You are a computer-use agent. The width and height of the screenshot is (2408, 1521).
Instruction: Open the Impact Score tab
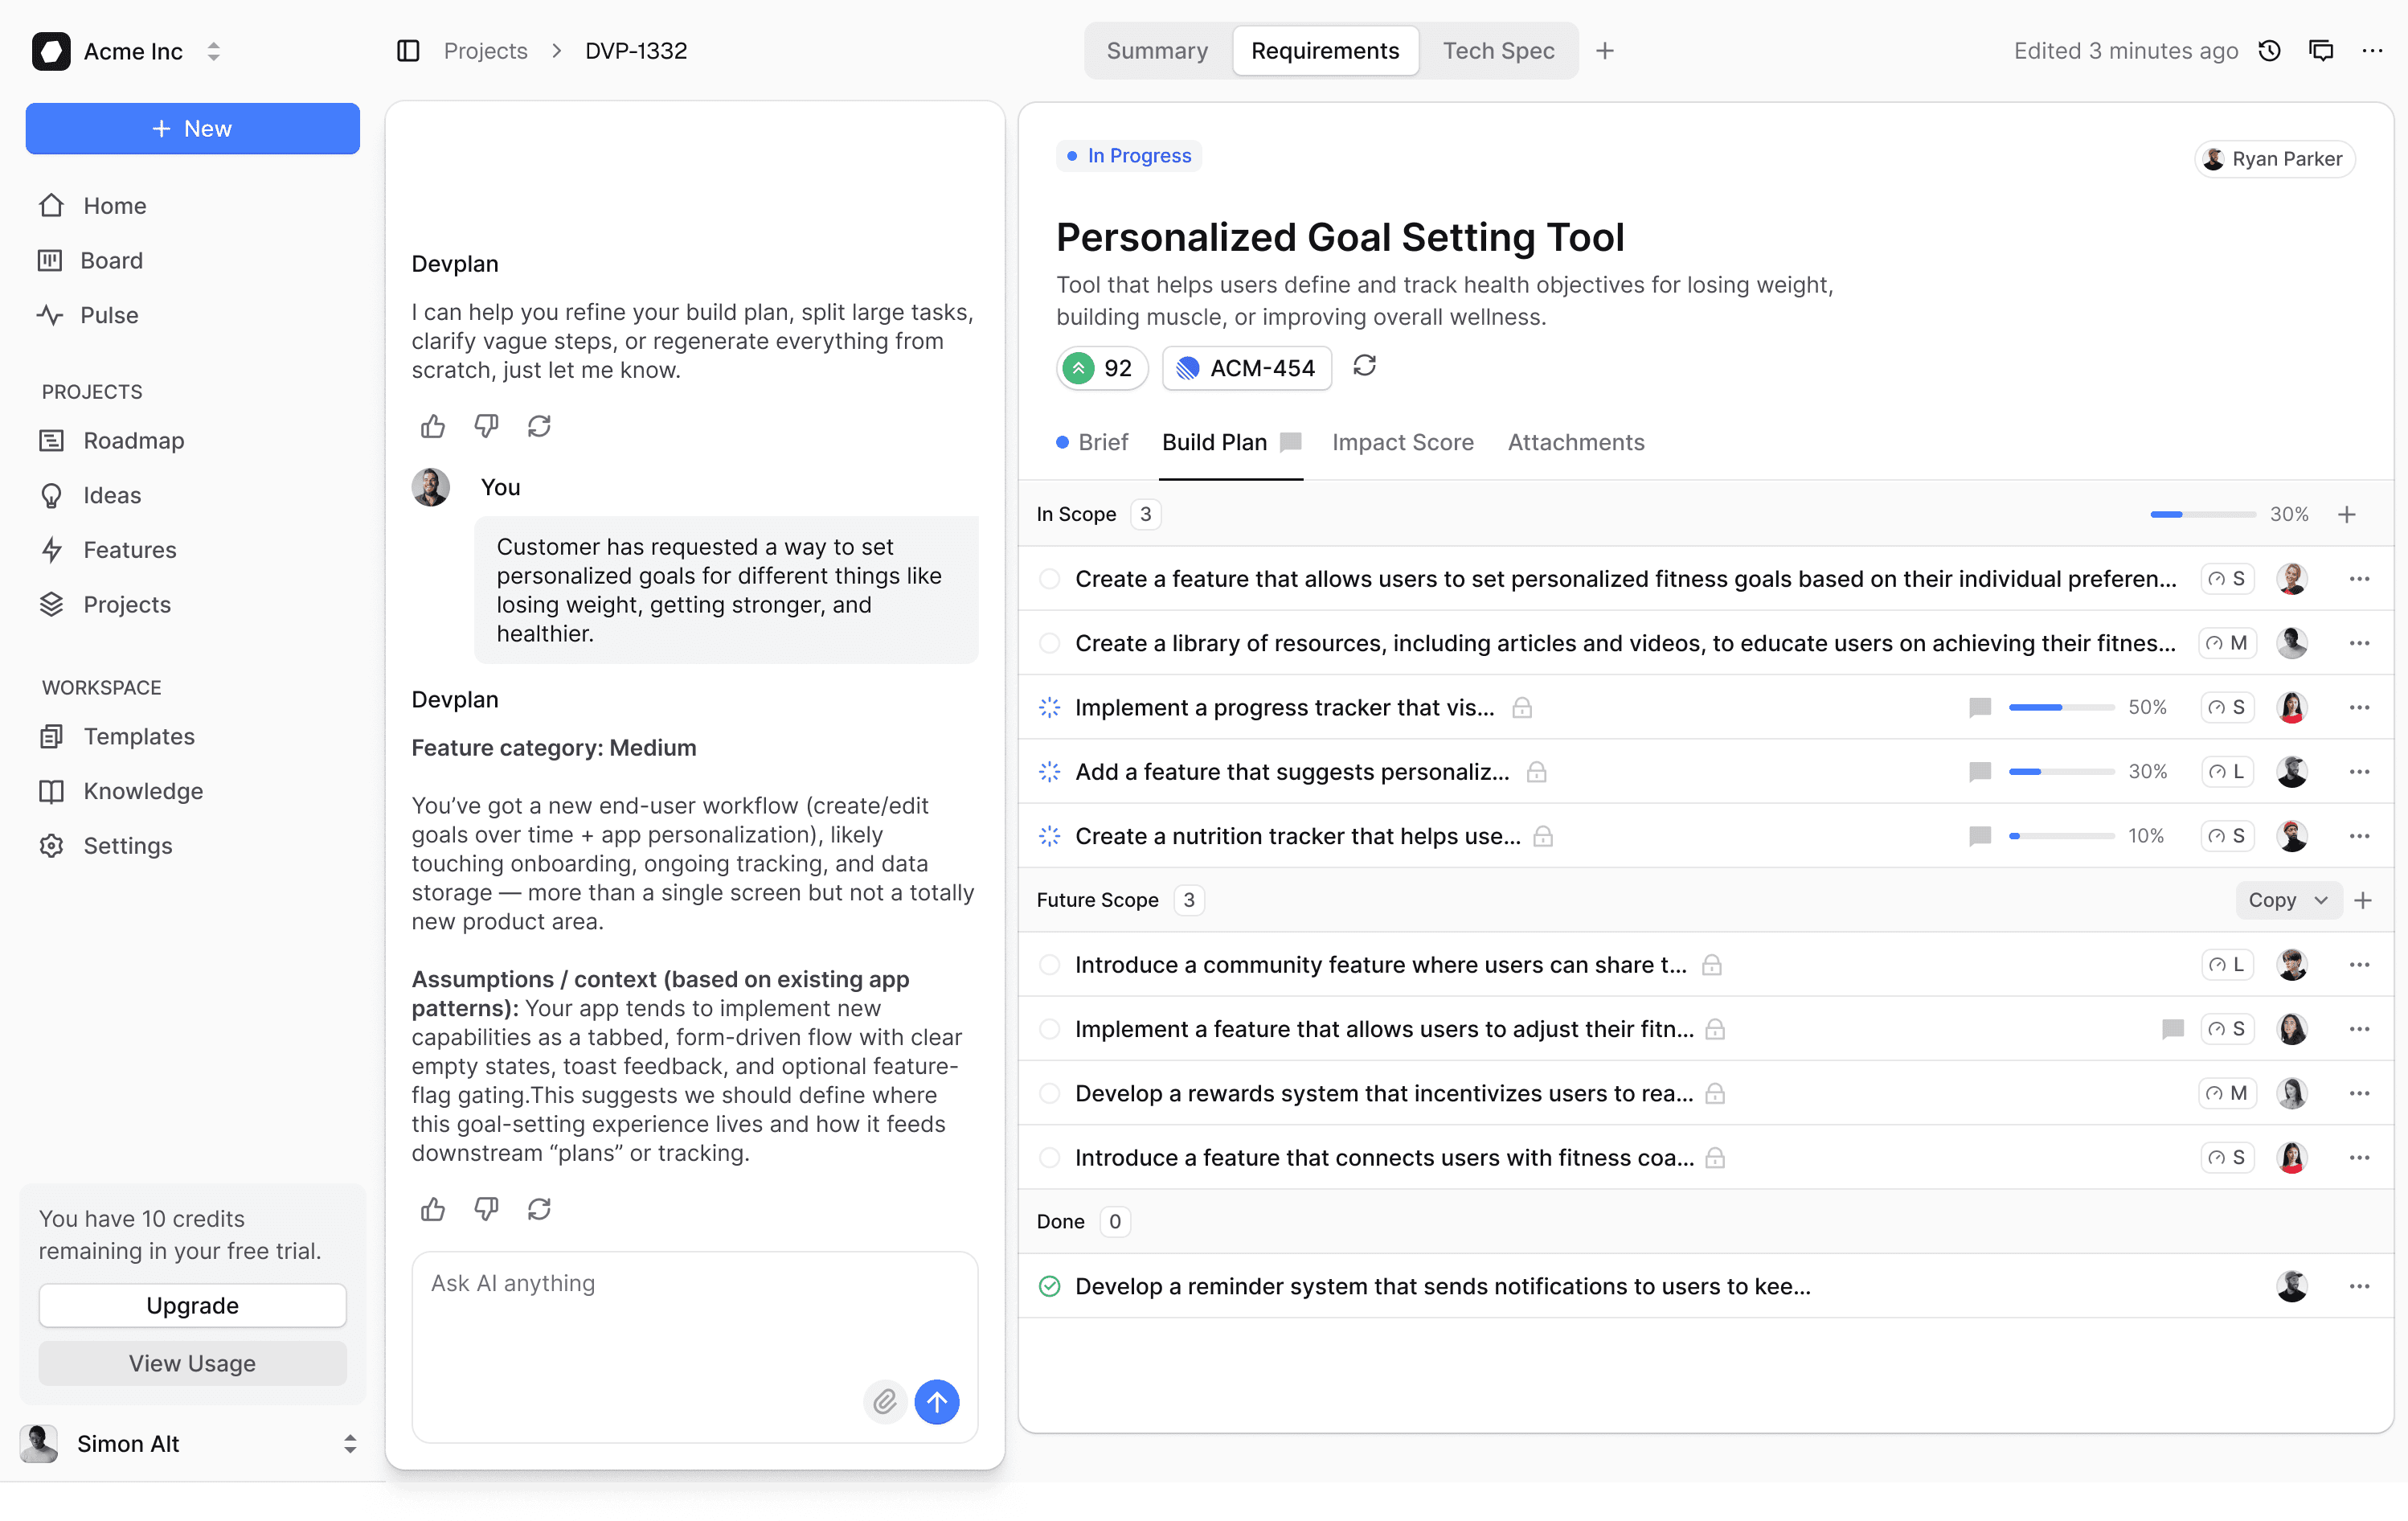[1402, 442]
